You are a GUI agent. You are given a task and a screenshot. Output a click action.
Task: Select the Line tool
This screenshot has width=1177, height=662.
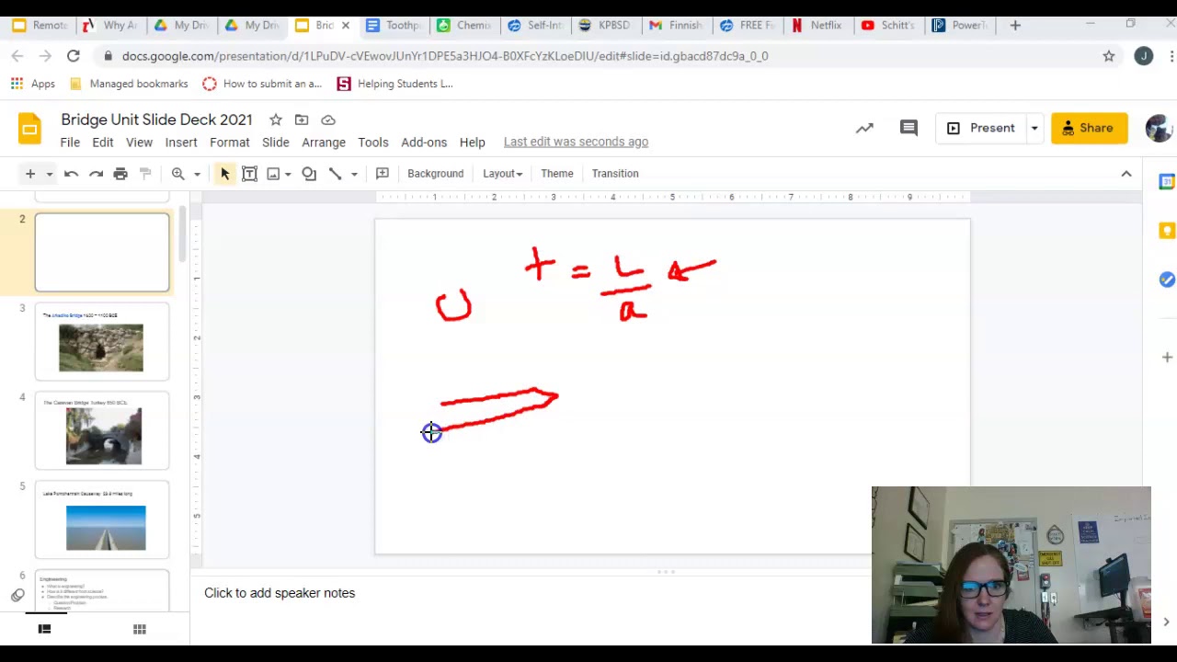336,174
